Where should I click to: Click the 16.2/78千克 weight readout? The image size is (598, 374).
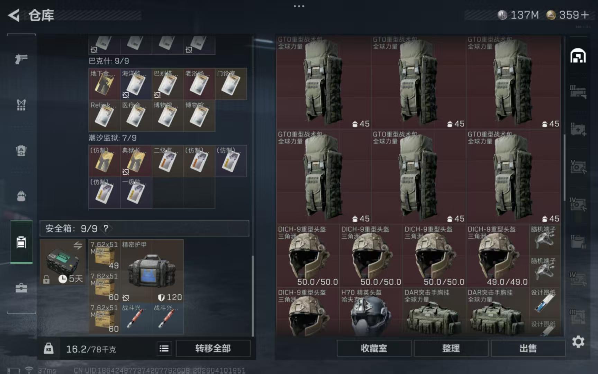[x=91, y=349]
